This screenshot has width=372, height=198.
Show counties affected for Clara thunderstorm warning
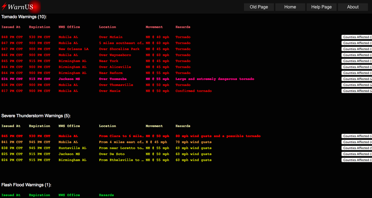tap(357, 136)
